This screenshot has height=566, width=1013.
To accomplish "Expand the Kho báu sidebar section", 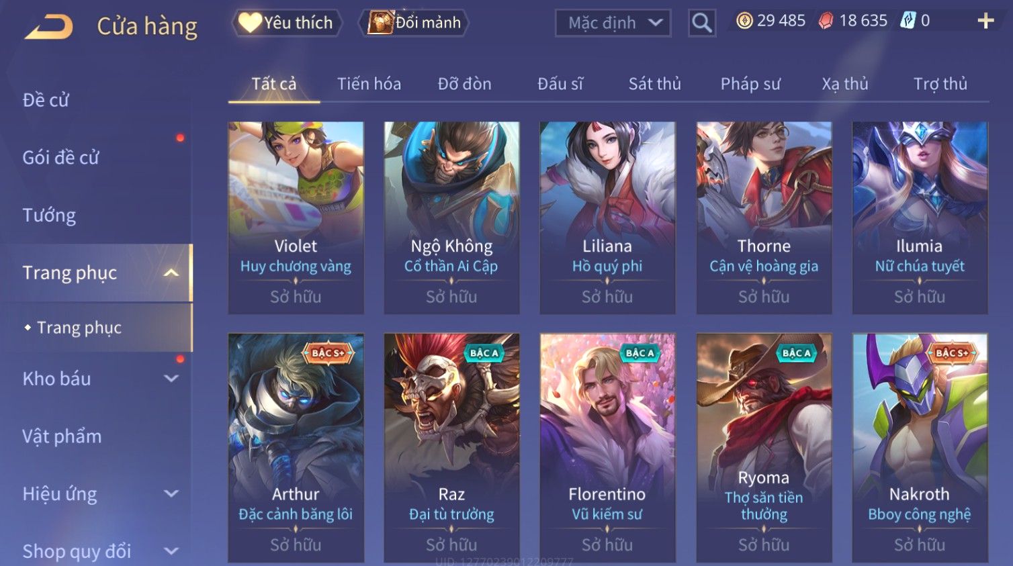I will (172, 379).
